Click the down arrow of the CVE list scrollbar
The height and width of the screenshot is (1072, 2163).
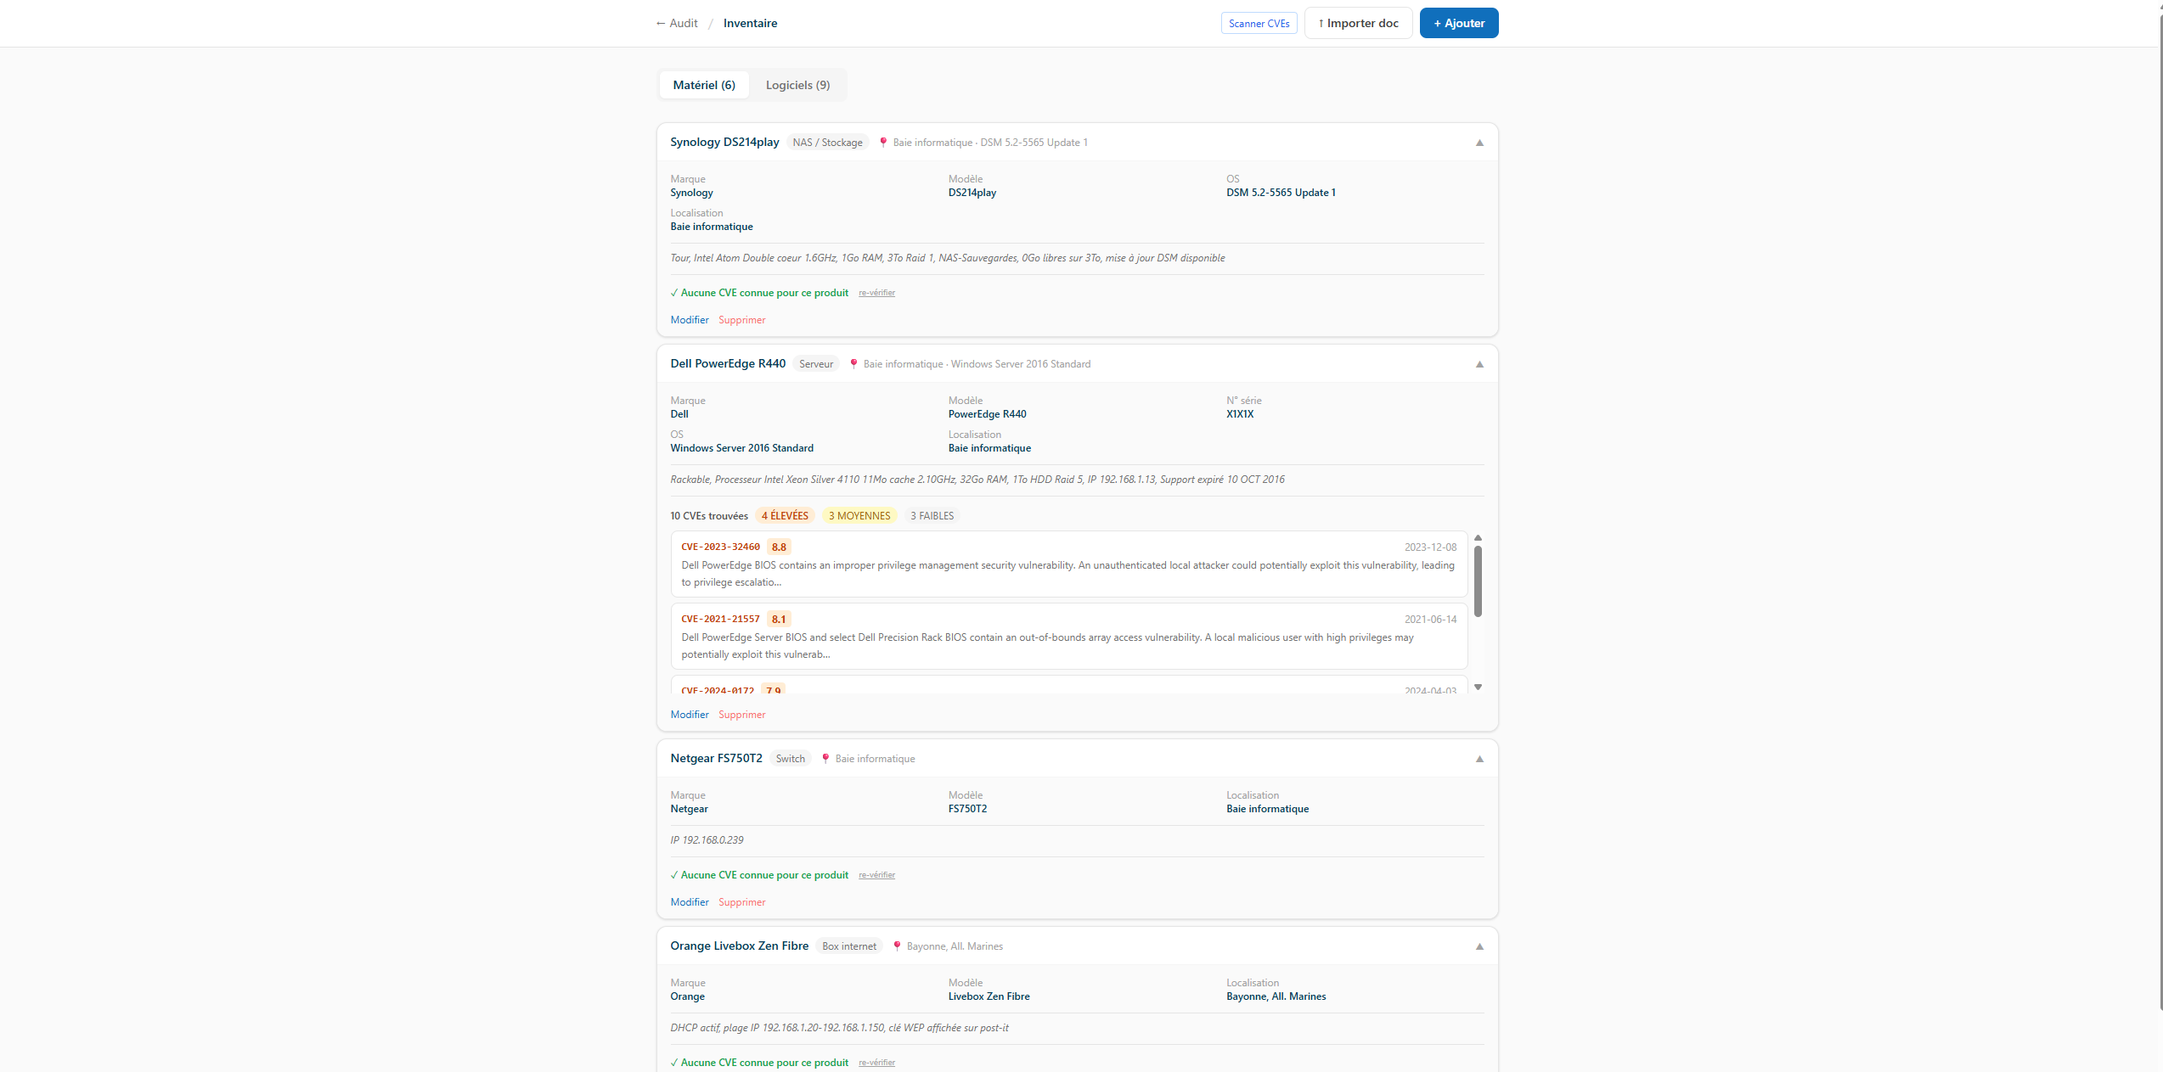1478,688
